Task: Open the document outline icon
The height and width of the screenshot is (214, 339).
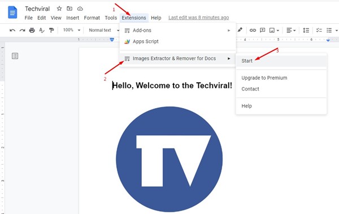Action: [x=15, y=56]
